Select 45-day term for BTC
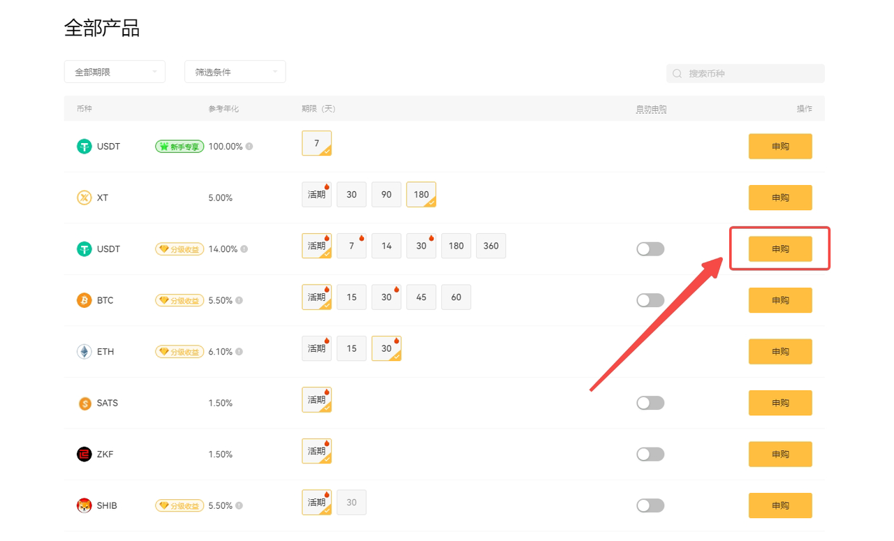 [421, 297]
